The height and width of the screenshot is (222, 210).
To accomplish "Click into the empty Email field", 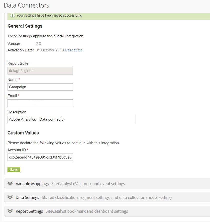I will [x=40, y=103].
